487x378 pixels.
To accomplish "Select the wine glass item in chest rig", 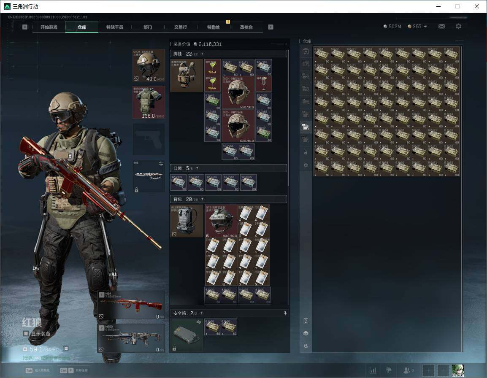I will (263, 84).
